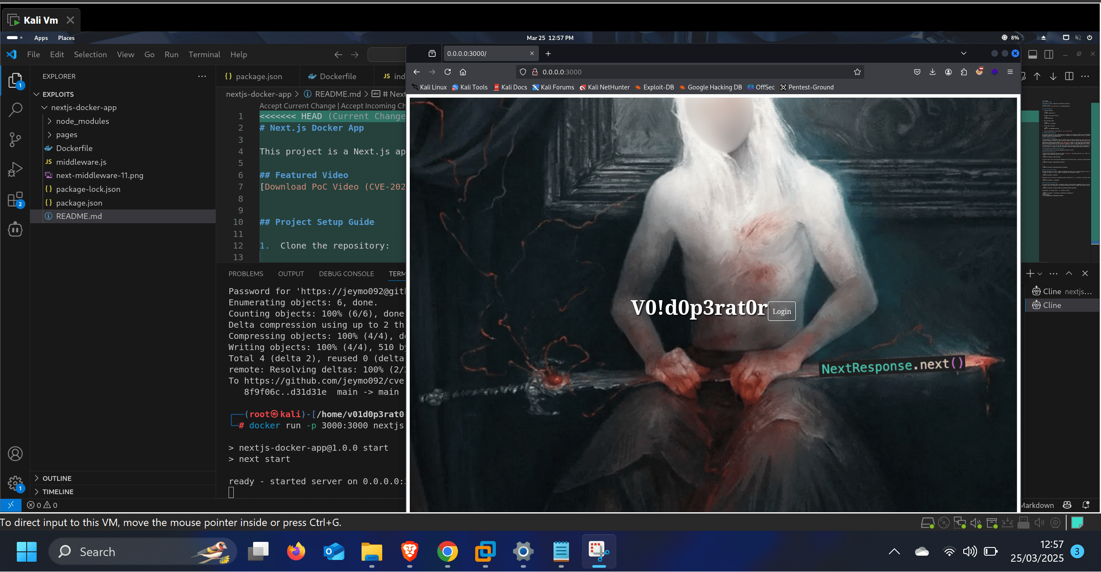Go back with VS Code navigation arrow
The height and width of the screenshot is (572, 1101).
[338, 55]
